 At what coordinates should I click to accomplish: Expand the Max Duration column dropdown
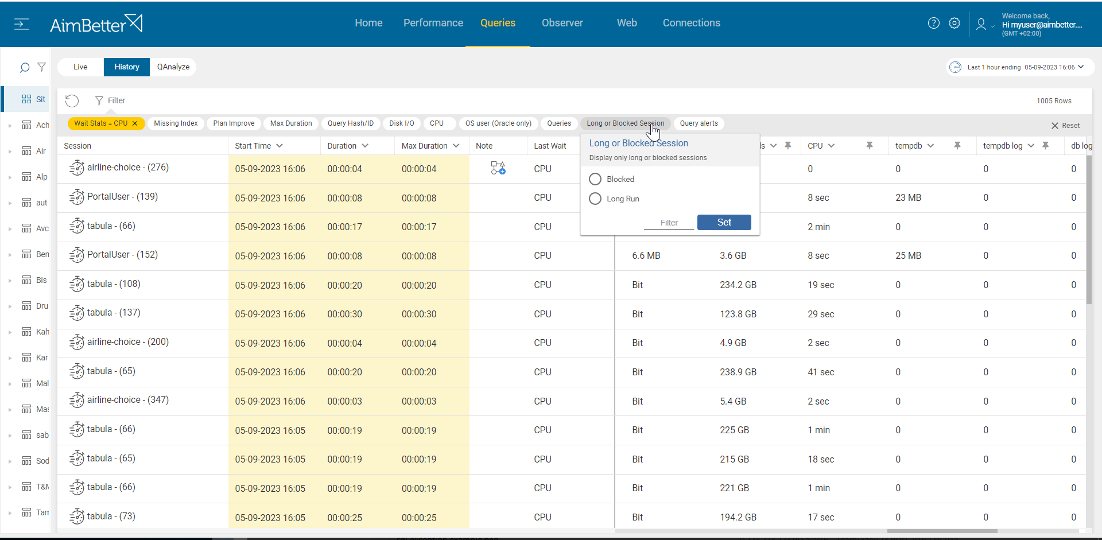[x=456, y=146]
